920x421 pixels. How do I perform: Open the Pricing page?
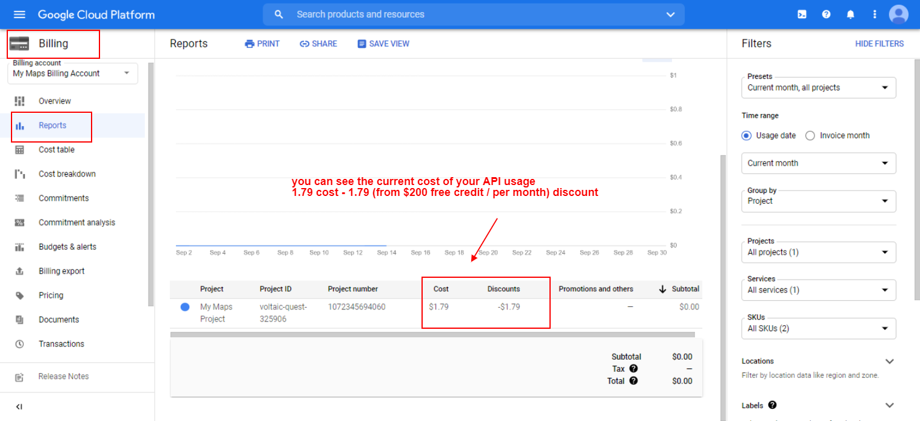[51, 295]
